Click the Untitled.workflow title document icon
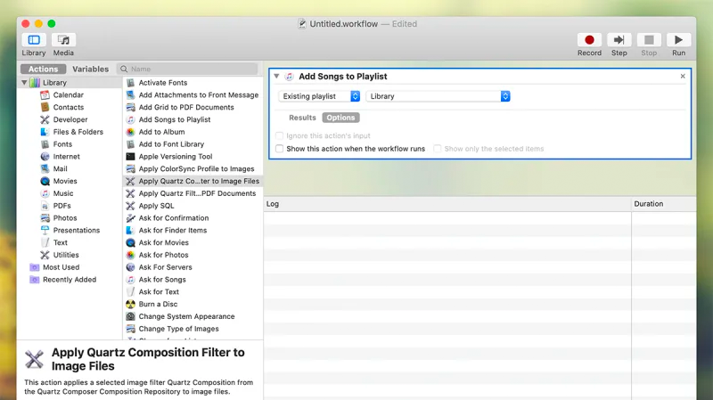Image resolution: width=713 pixels, height=400 pixels. pyautogui.click(x=302, y=24)
